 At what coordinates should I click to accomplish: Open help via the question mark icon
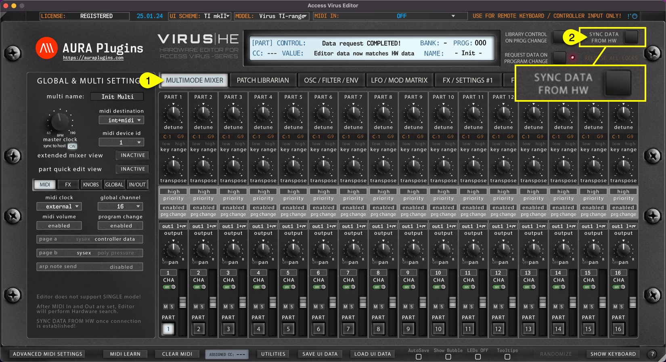point(652,354)
